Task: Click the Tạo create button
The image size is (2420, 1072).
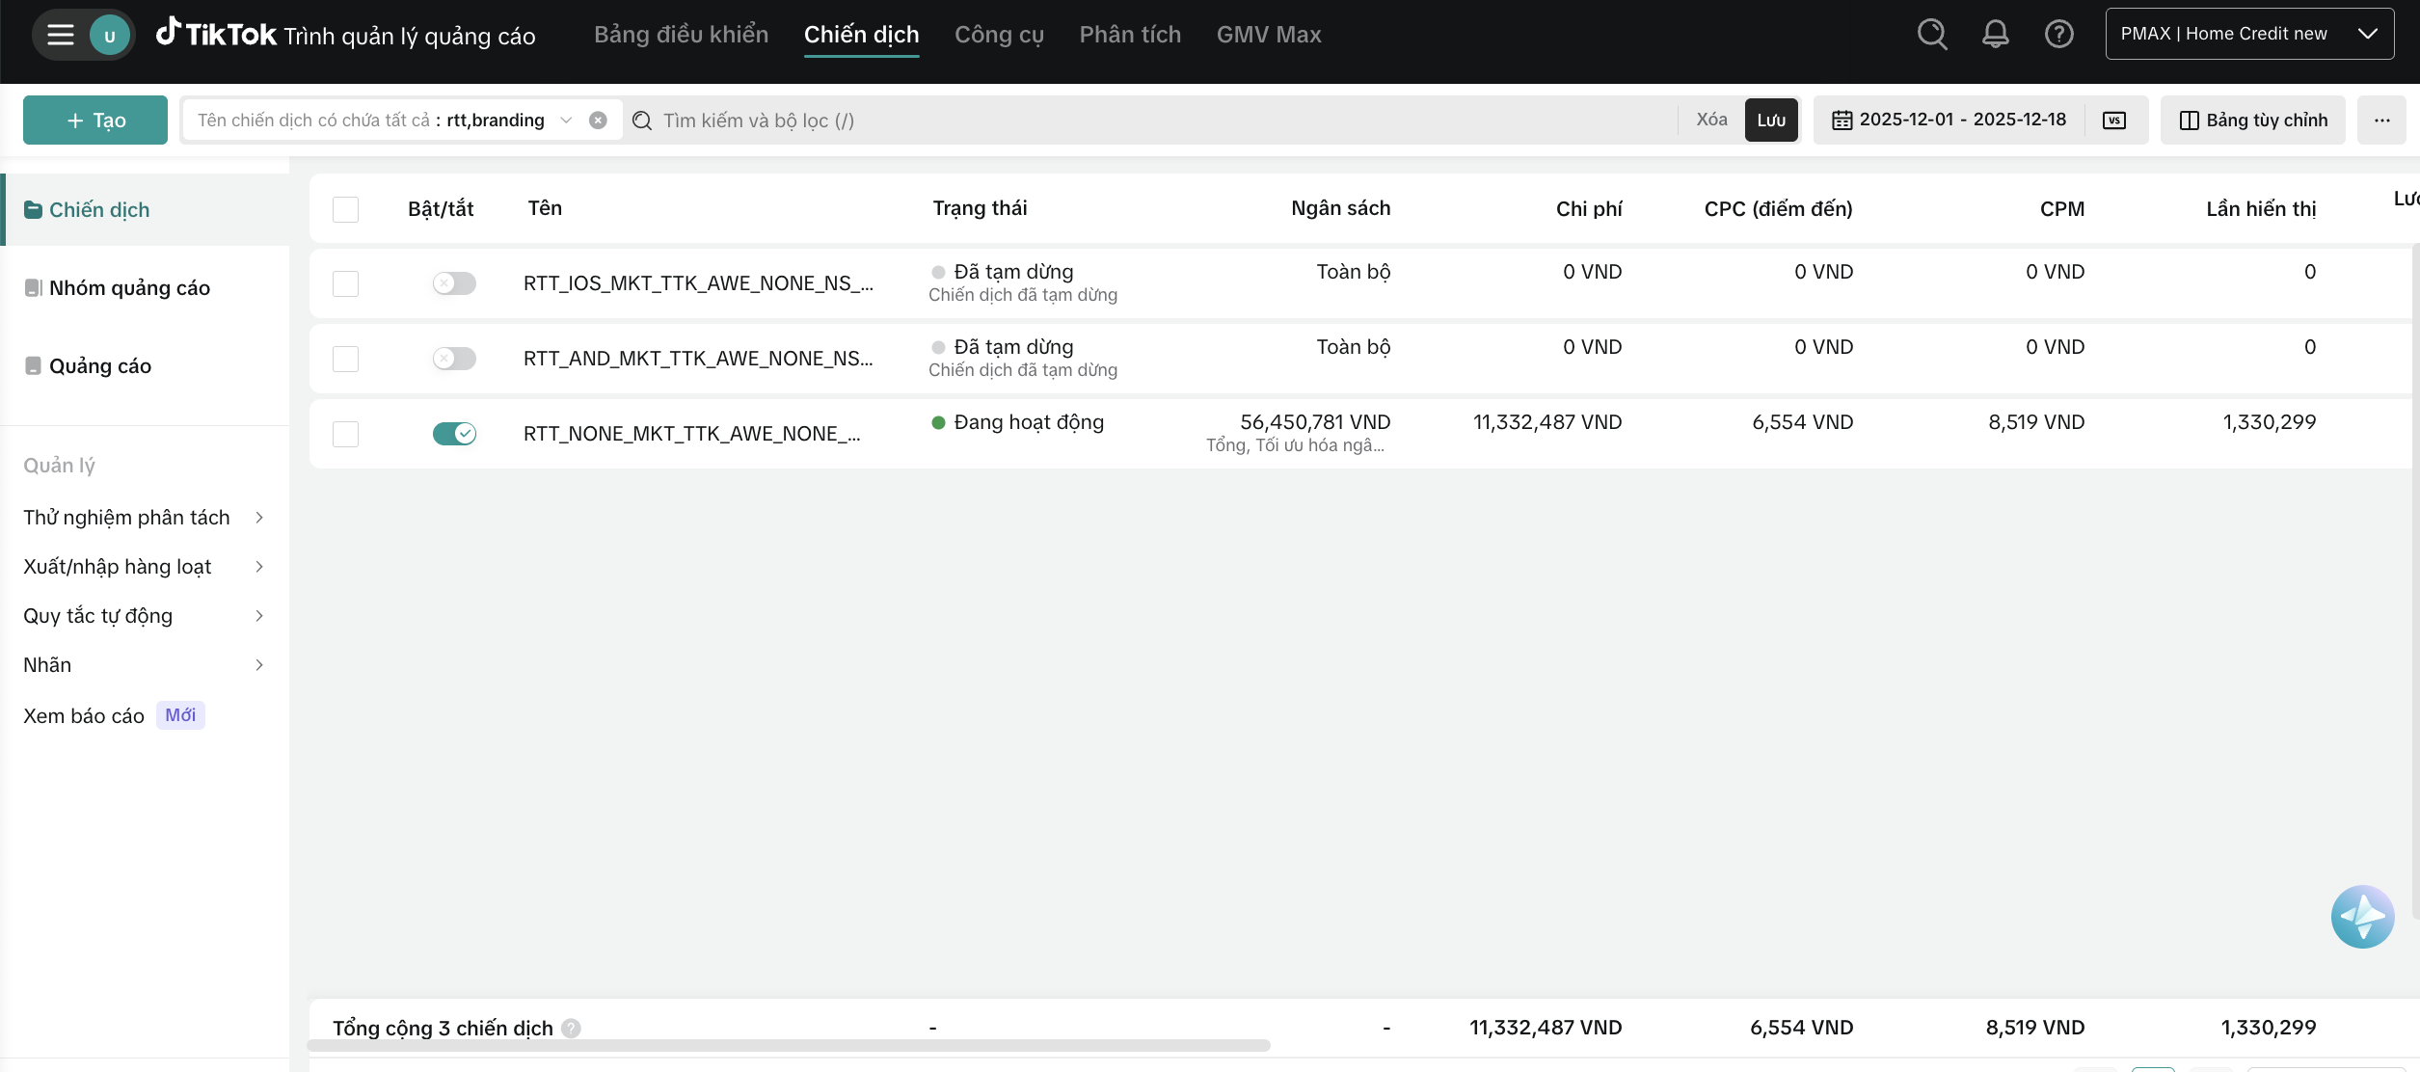Action: tap(95, 121)
